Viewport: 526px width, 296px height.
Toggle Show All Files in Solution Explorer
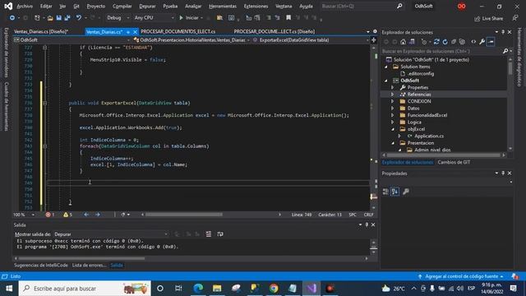click(462, 42)
